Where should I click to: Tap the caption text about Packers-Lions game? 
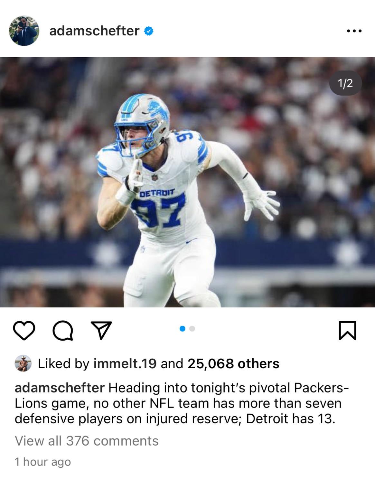[182, 403]
